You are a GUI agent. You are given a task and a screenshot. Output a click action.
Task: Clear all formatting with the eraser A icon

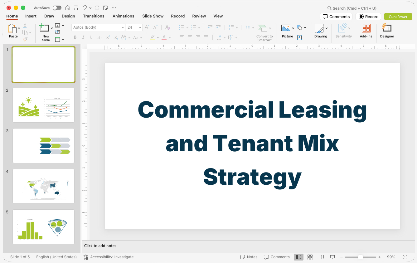point(168,27)
